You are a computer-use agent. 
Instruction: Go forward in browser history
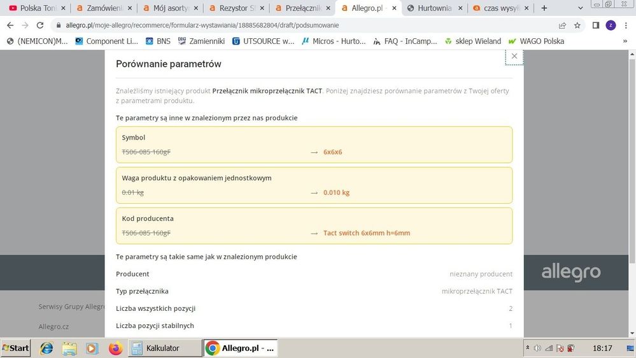pyautogui.click(x=25, y=25)
